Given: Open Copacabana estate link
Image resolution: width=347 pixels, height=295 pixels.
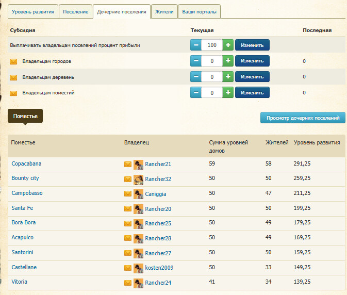Looking at the screenshot, I should [x=26, y=164].
